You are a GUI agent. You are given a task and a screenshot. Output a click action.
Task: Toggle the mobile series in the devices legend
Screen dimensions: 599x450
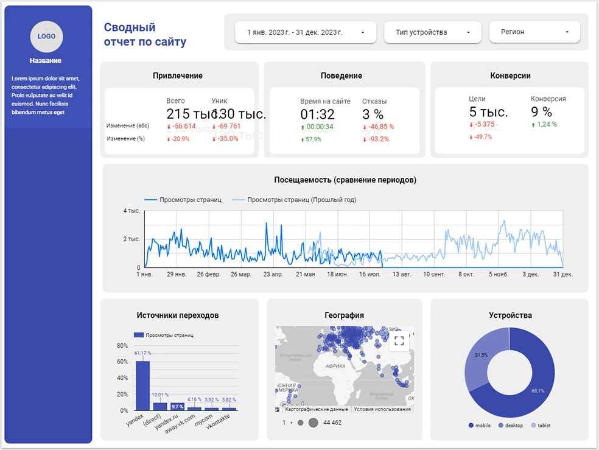tap(472, 425)
